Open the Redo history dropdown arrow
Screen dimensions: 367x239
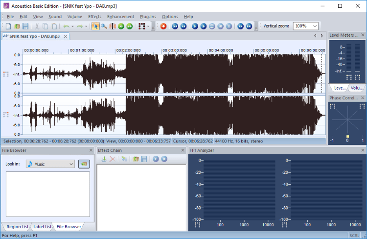(x=86, y=26)
